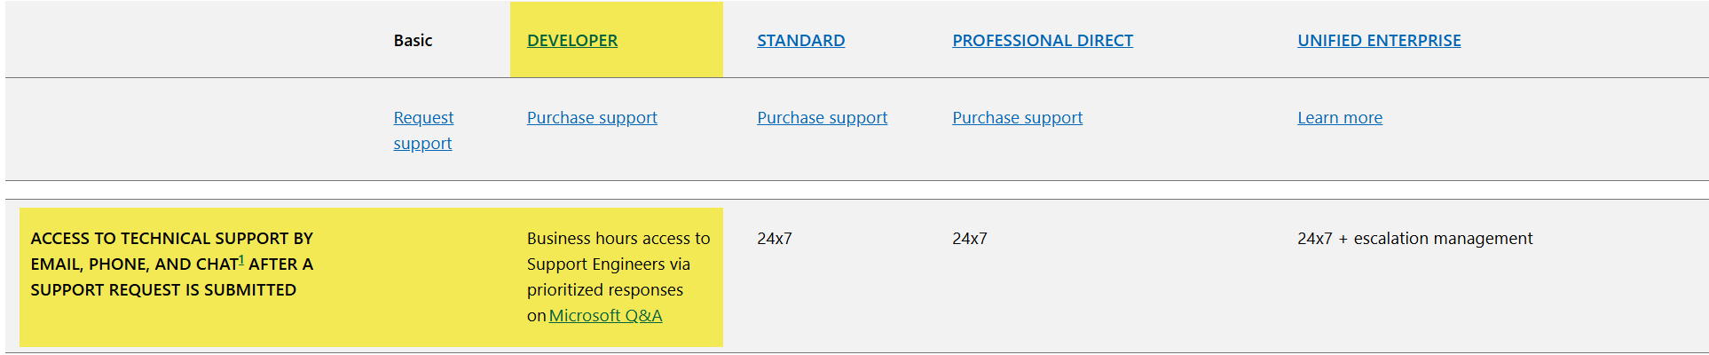1709x355 pixels.
Task: Open the UNIFIED ENTERPRISE plan link
Action: click(1379, 40)
